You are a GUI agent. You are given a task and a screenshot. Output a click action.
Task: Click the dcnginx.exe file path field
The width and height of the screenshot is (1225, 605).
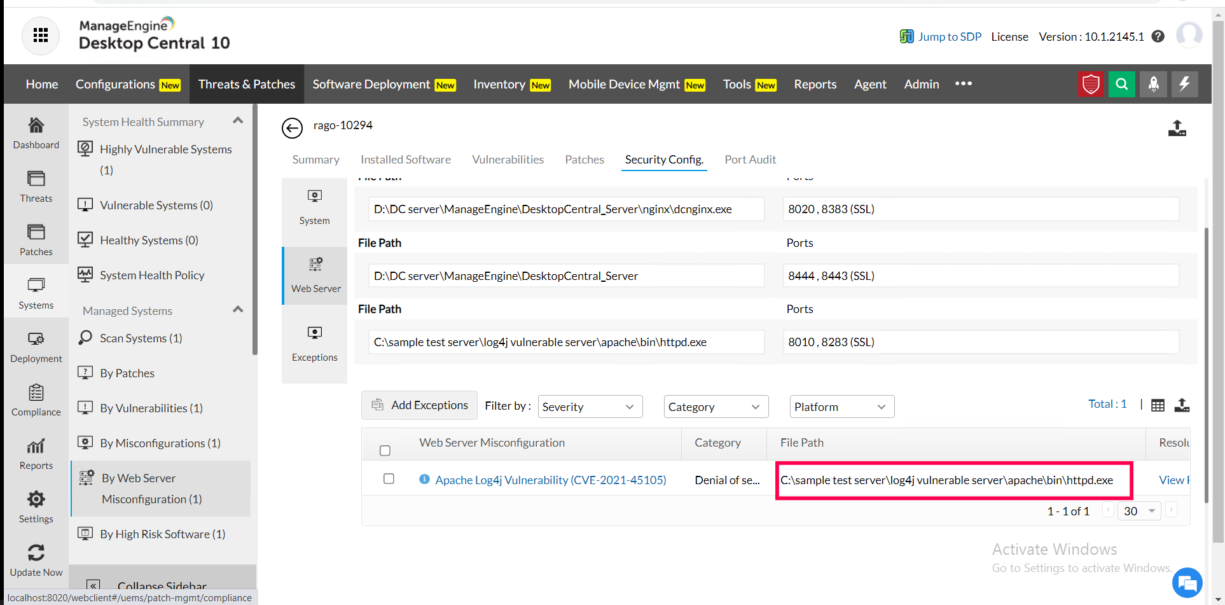pos(566,209)
